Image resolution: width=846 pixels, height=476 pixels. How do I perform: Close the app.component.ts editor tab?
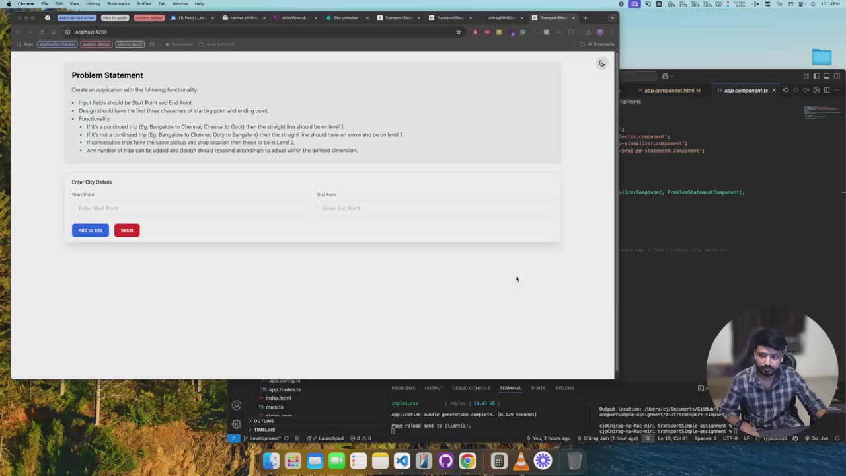[x=774, y=91]
